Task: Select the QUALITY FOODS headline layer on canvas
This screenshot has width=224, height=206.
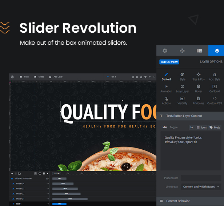Action: click(108, 112)
